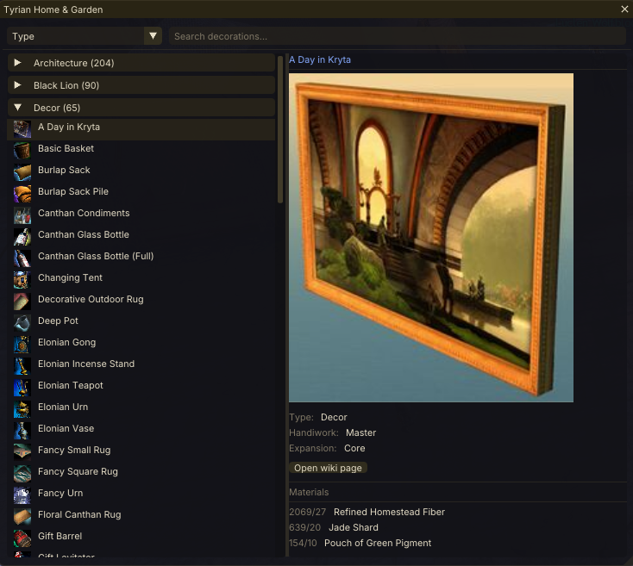Viewport: 633px width, 566px height.
Task: Click Jade Shard material row
Action: click(354, 527)
